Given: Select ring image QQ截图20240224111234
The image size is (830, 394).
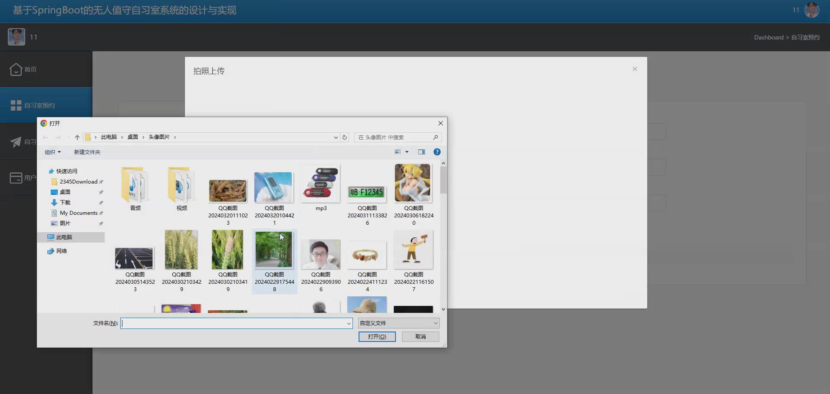Looking at the screenshot, I should (x=367, y=256).
